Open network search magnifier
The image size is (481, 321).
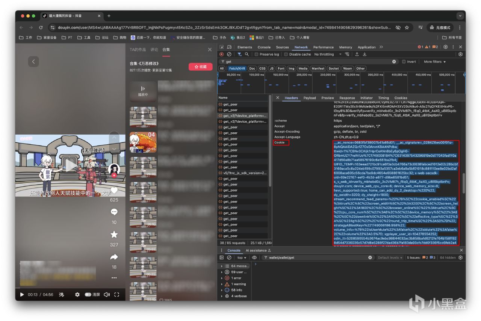(247, 55)
